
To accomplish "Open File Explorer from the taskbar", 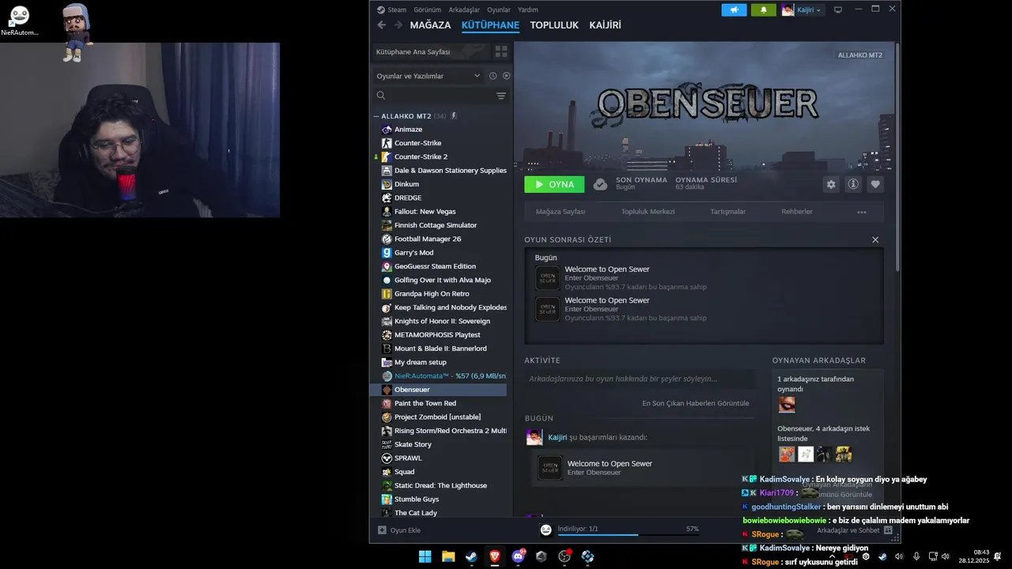I will [x=448, y=556].
